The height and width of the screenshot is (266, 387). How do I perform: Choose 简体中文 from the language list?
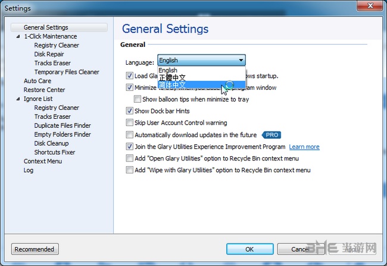(201, 85)
